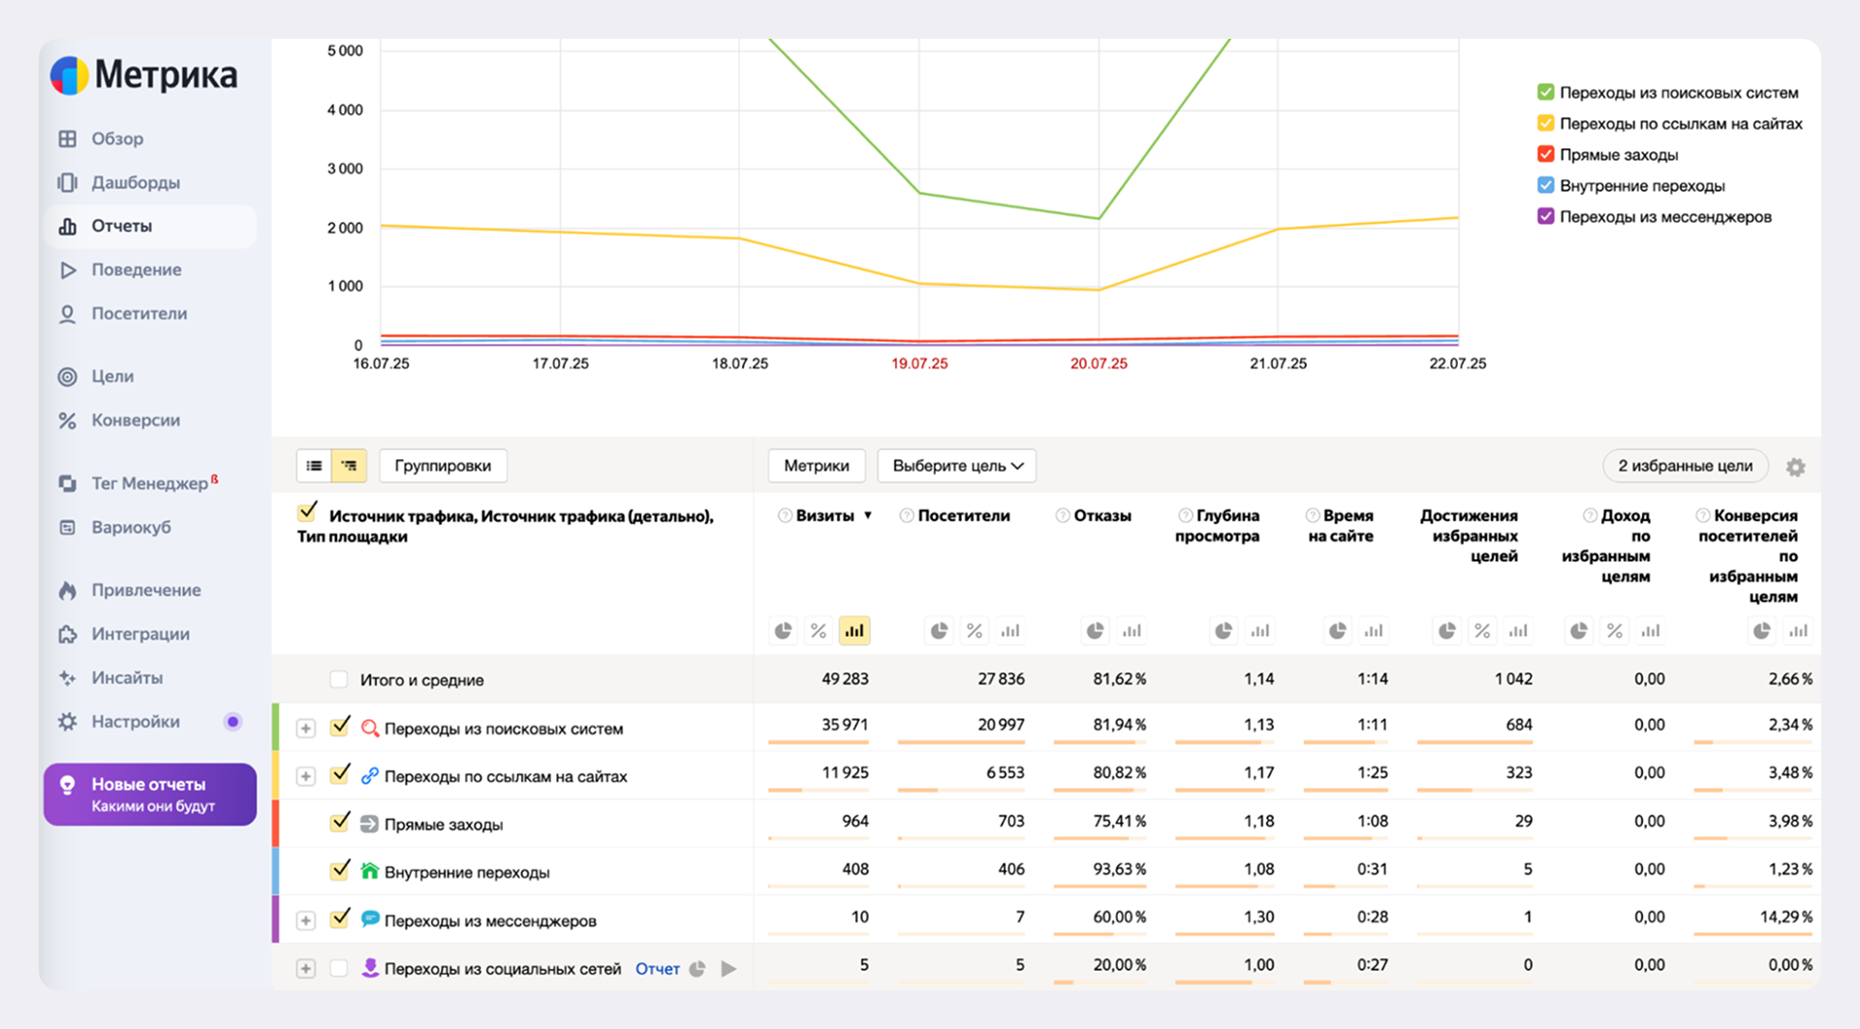Open the Отчет link for social networks
Viewport: 1860px width, 1029px height.
click(x=657, y=969)
